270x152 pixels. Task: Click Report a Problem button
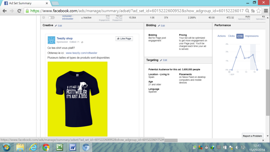[252, 136]
